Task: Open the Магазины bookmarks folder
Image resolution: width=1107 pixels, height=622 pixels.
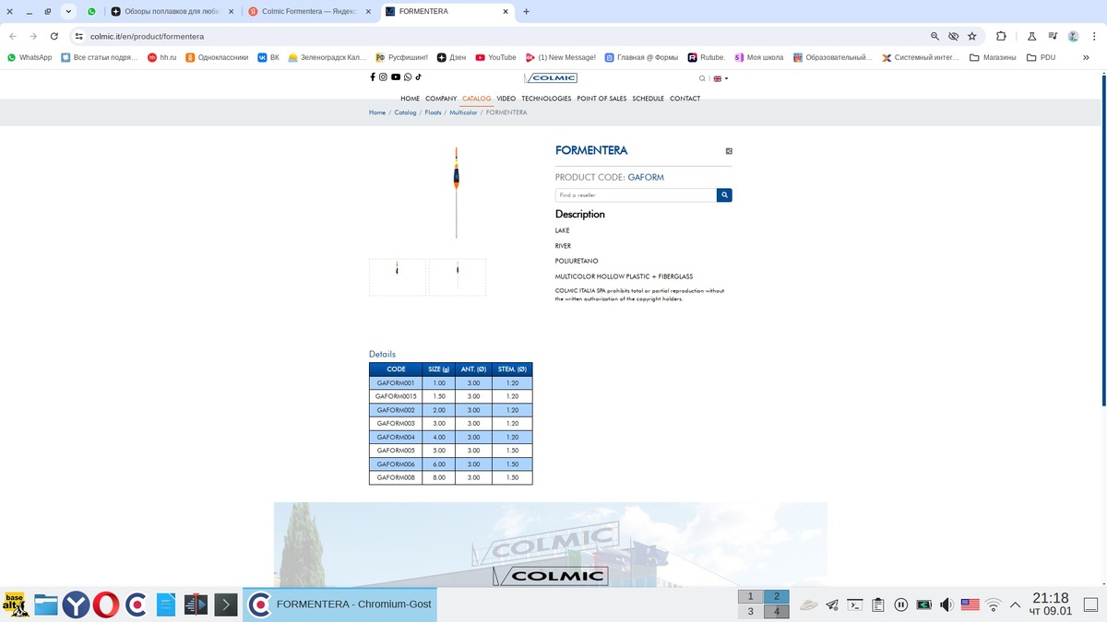Action: (992, 57)
